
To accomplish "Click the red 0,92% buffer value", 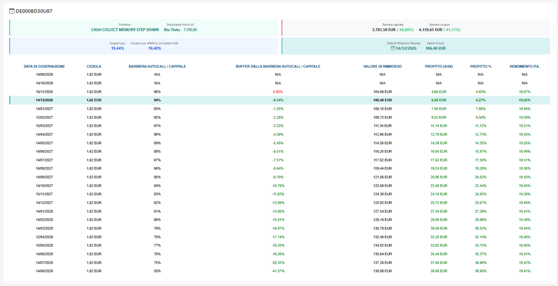I will pyautogui.click(x=278, y=92).
